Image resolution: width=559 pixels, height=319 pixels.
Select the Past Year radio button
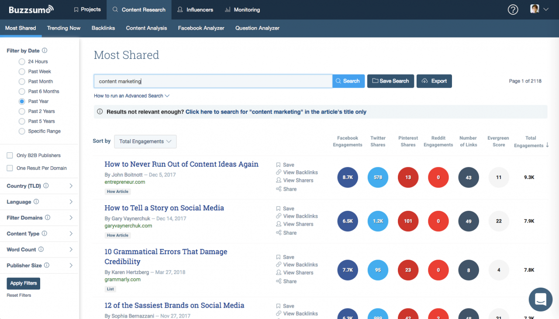[x=22, y=101]
